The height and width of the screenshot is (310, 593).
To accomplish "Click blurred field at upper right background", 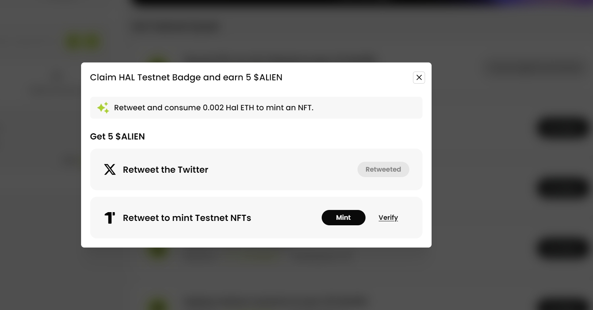I will [x=535, y=68].
